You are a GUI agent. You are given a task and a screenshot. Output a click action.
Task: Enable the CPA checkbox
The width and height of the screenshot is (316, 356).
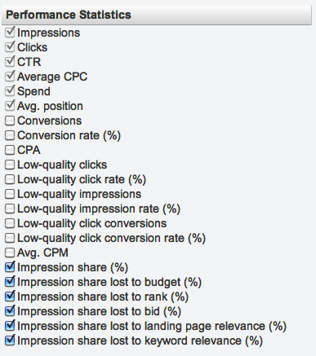[x=10, y=150]
